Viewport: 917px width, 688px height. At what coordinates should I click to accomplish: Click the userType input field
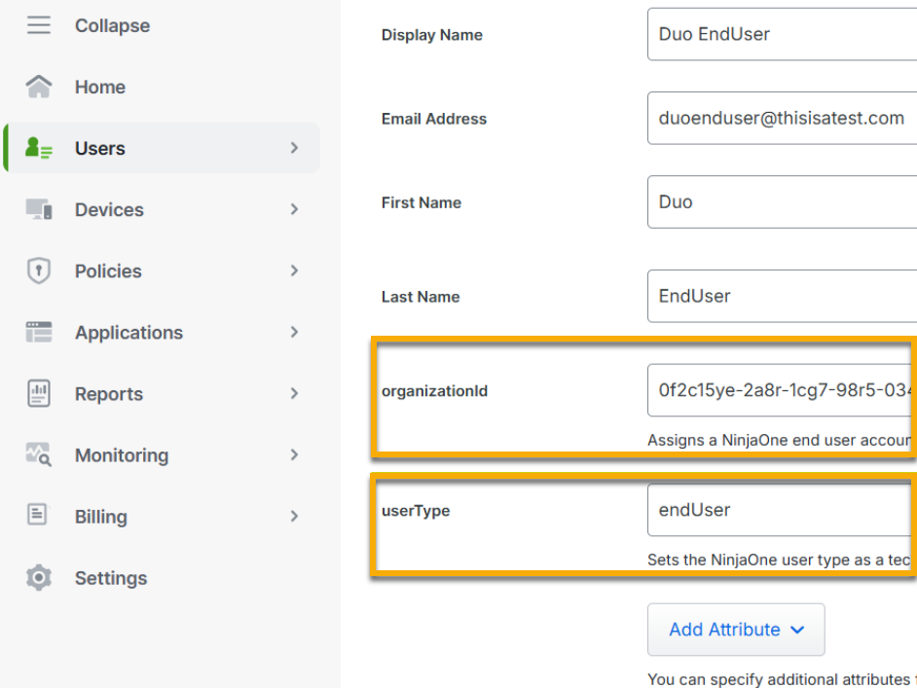point(782,510)
